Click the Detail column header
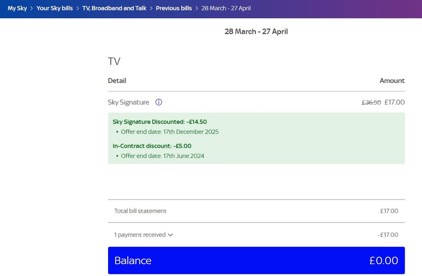422x276 pixels. click(117, 80)
